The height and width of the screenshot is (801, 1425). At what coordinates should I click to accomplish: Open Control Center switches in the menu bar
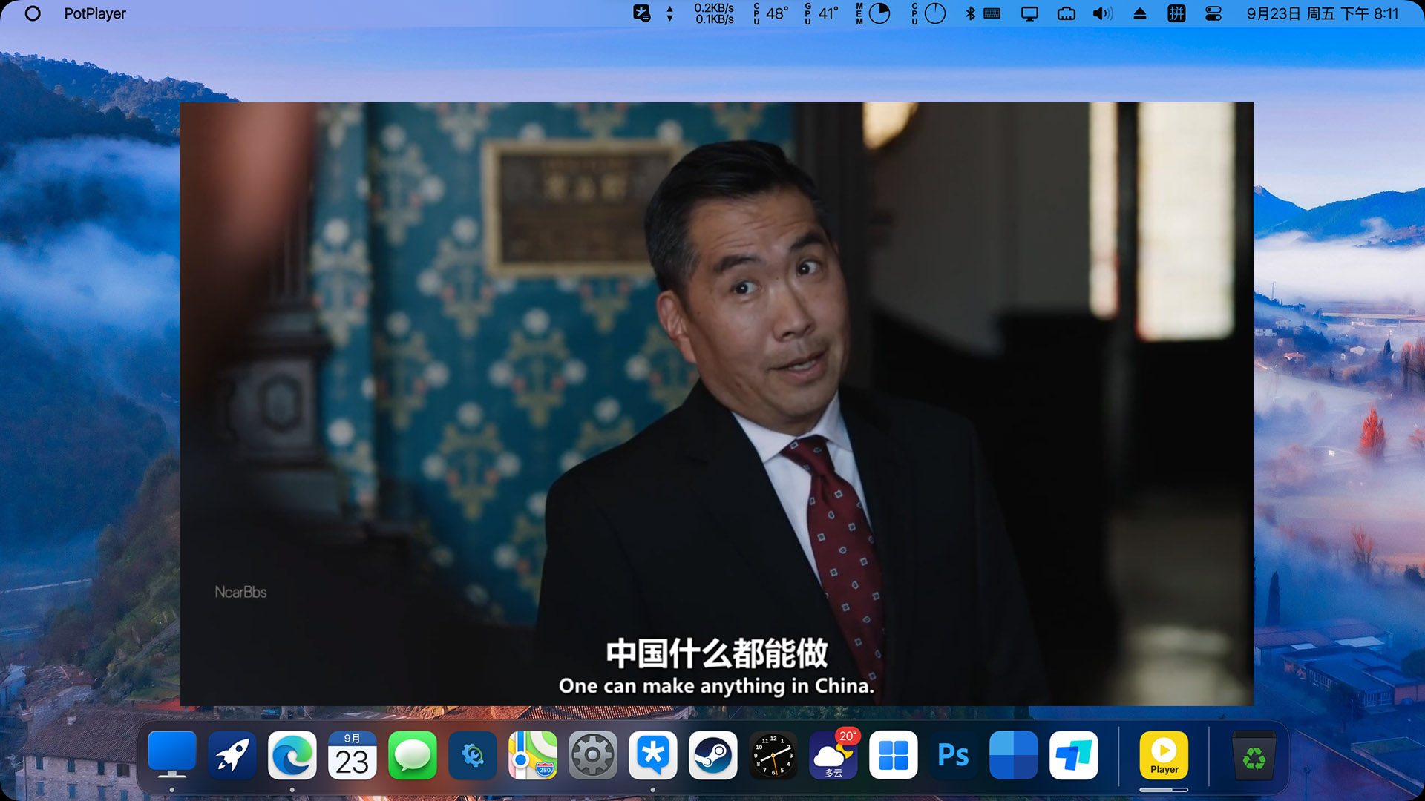click(x=1212, y=13)
